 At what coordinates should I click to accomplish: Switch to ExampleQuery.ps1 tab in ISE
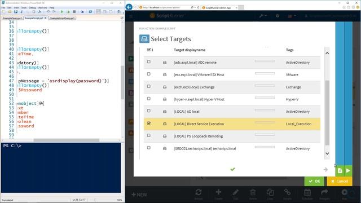click(12, 18)
